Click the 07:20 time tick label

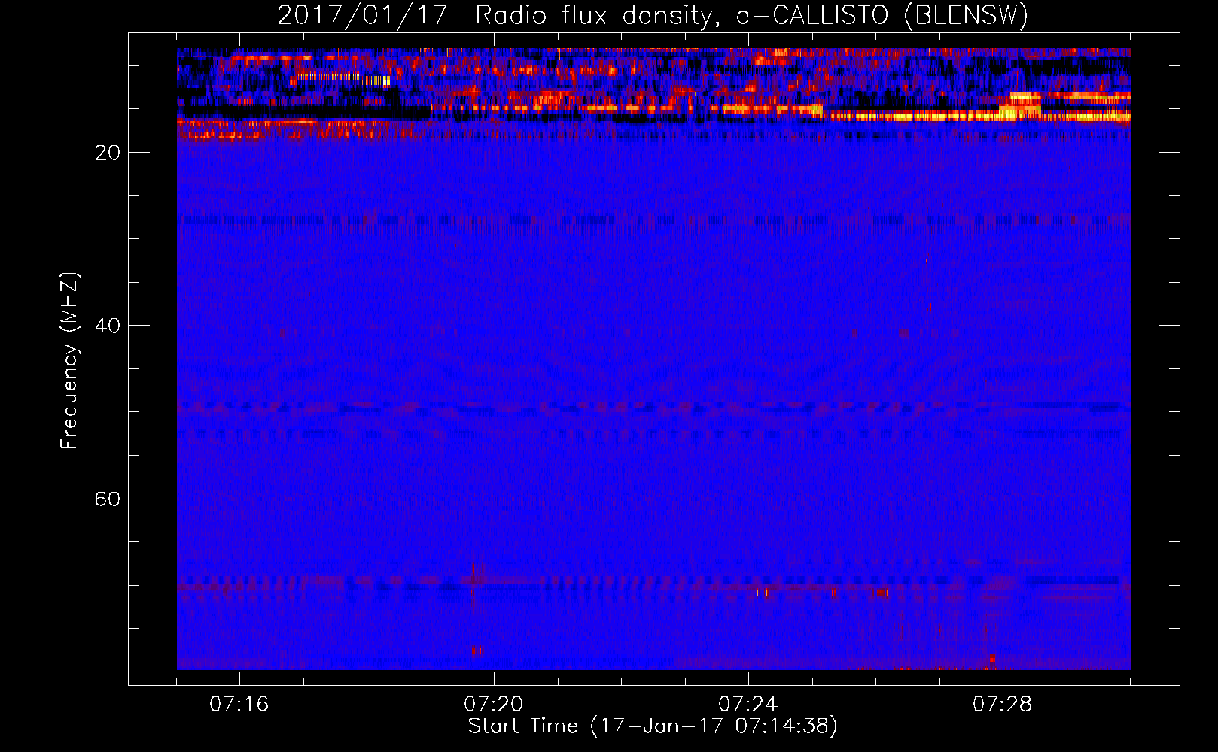(494, 705)
